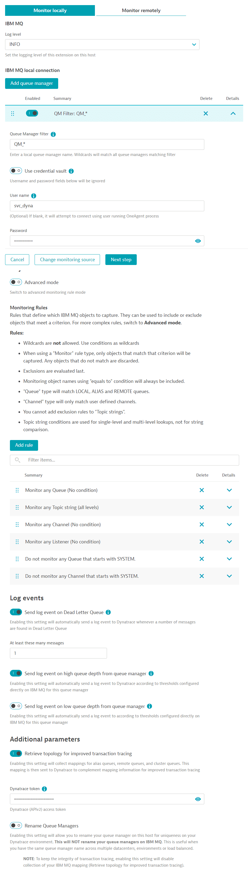This screenshot has width=248, height=883.
Task: Collapse the QM Filter: QM_* details panel
Action: pyautogui.click(x=233, y=113)
